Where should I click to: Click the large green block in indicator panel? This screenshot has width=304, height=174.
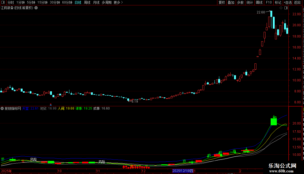(274, 122)
